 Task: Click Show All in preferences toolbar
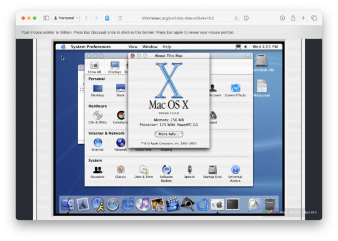95,66
